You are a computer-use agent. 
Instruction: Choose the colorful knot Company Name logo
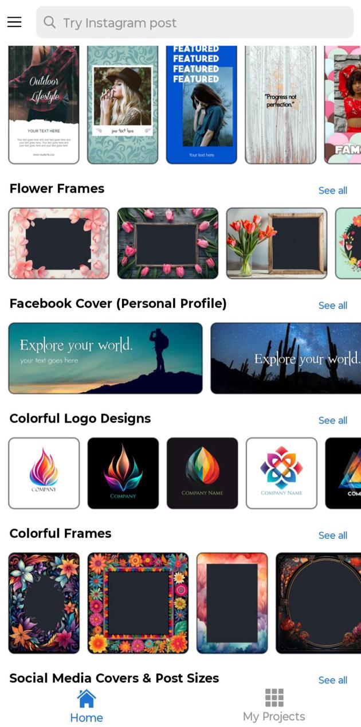click(281, 473)
